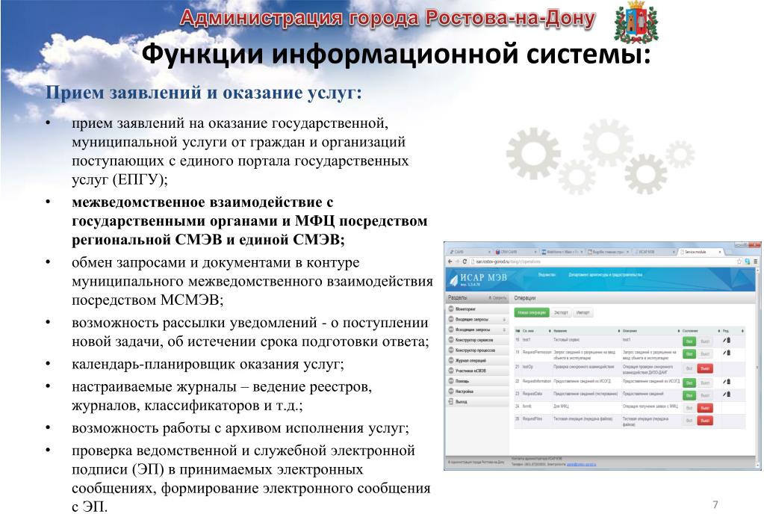Sort table by the Состояние column arrow
764x529 pixels.
click(x=718, y=331)
